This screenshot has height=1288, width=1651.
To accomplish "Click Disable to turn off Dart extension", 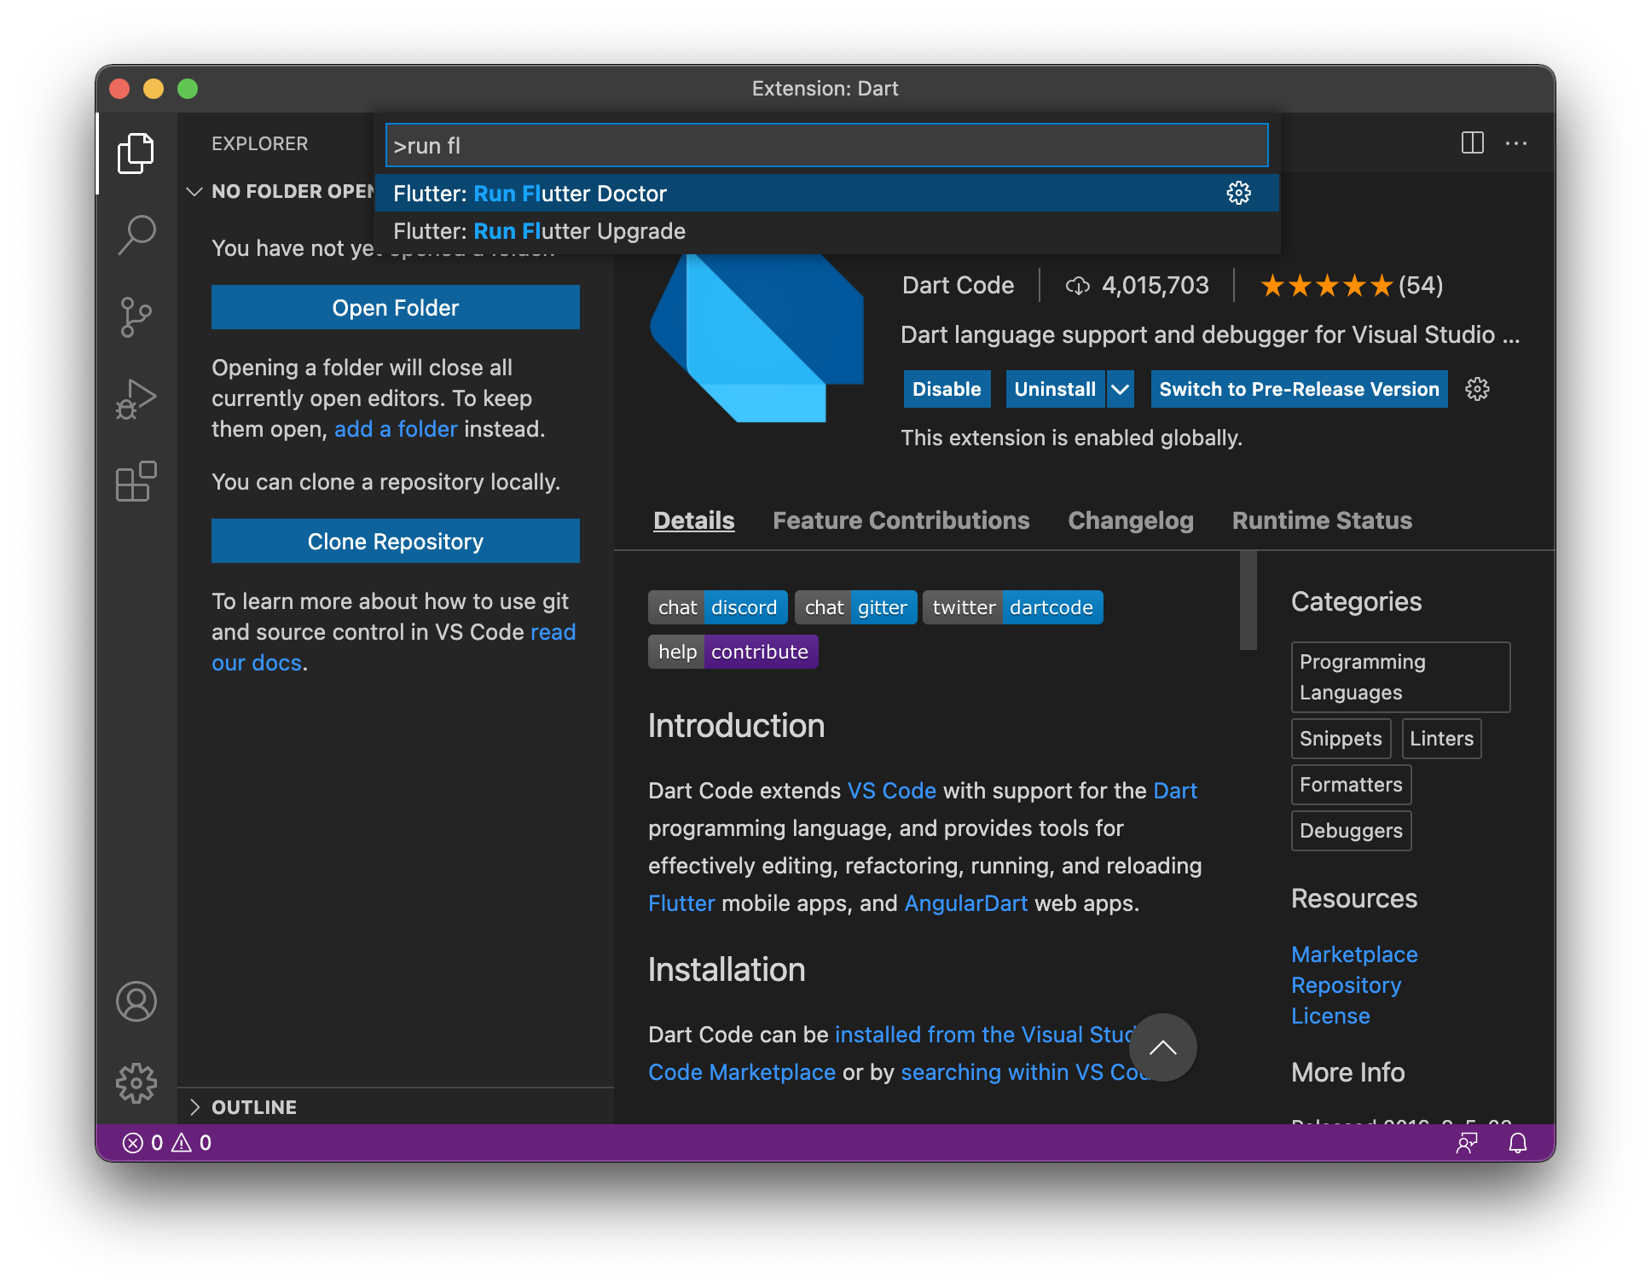I will 947,390.
